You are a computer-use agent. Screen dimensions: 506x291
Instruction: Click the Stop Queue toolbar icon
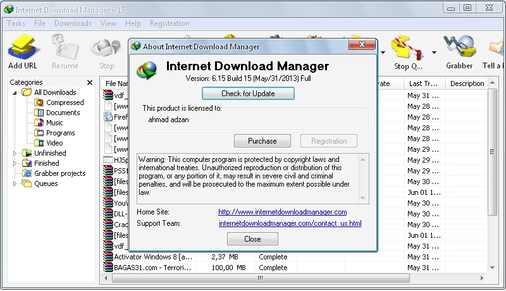click(x=407, y=48)
